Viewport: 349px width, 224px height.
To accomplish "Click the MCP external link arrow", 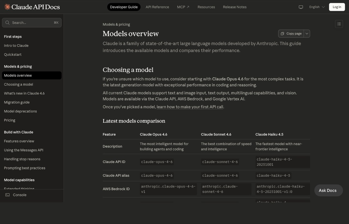I will [x=188, y=7].
